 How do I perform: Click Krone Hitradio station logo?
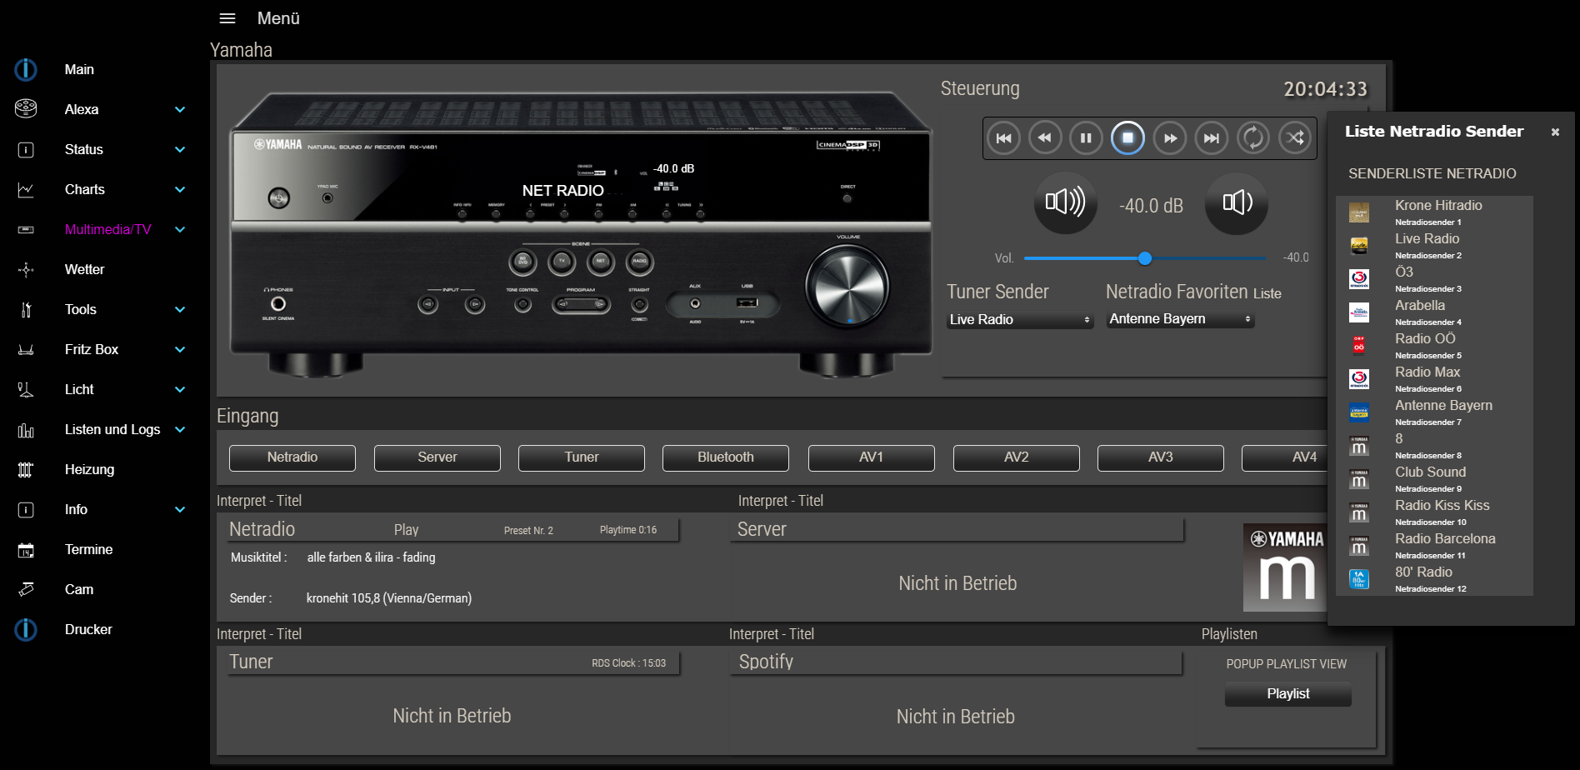(1359, 212)
